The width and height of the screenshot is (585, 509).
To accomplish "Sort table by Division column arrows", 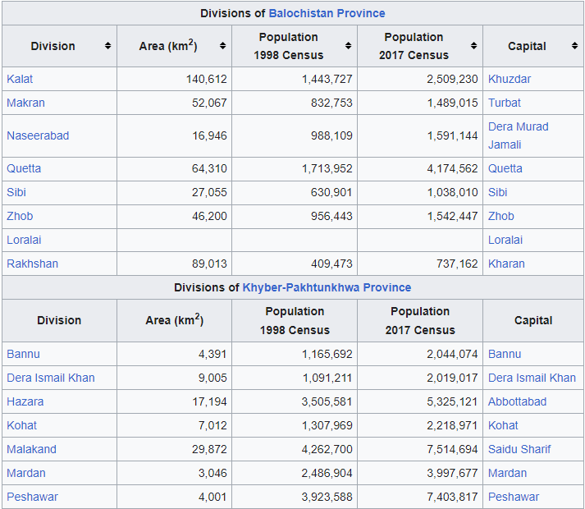I will pos(107,46).
